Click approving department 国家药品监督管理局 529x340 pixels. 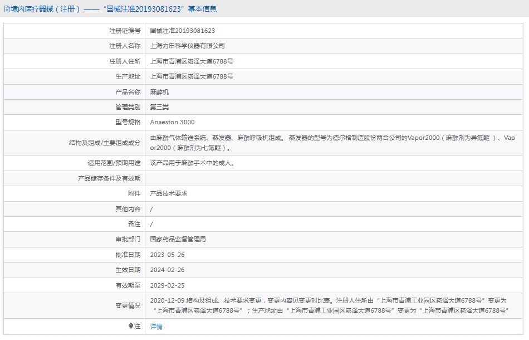click(x=178, y=239)
